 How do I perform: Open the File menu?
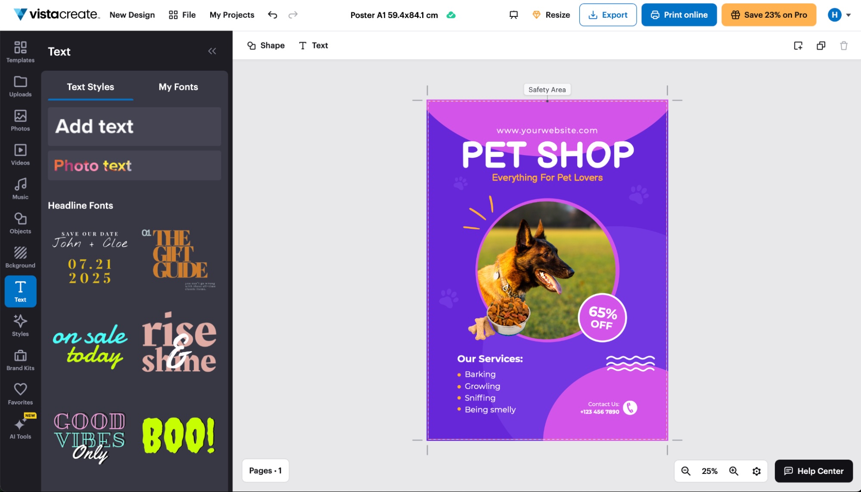tap(181, 14)
